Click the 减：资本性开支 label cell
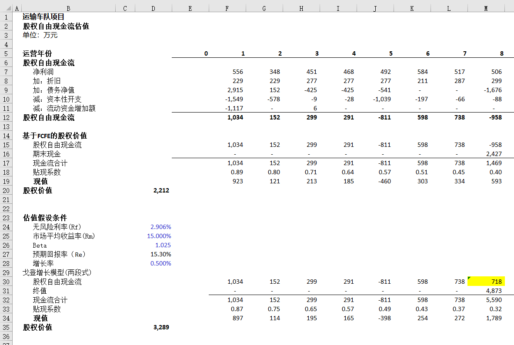The width and height of the screenshot is (514, 345). pyautogui.click(x=57, y=99)
